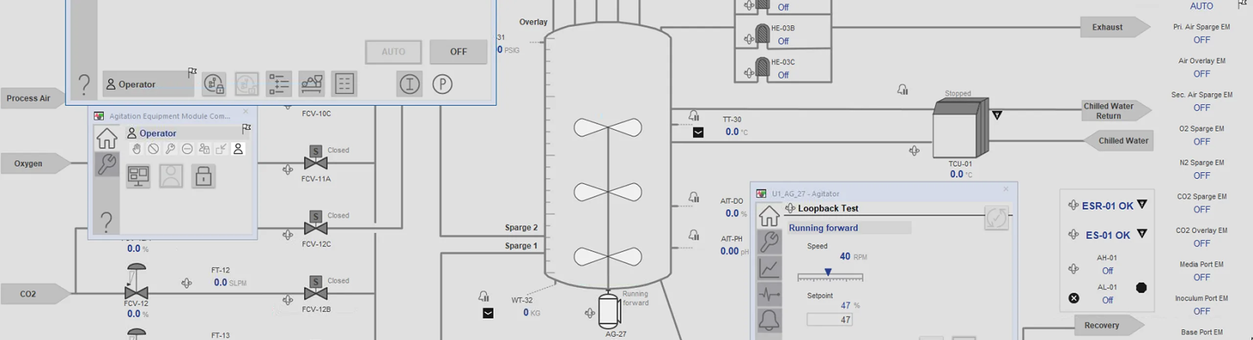Select the prohibited circle icon in Agitation faceplate
This screenshot has width=1253, height=340.
[153, 149]
